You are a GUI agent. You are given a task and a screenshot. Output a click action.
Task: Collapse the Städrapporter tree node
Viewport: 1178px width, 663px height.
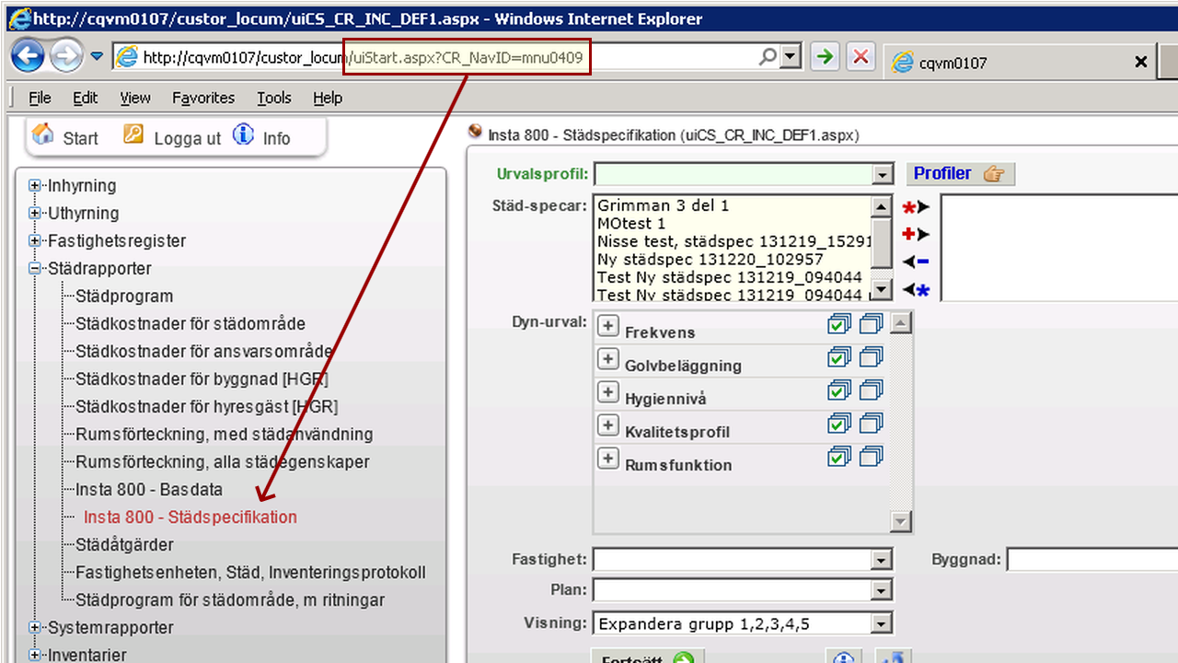35,269
